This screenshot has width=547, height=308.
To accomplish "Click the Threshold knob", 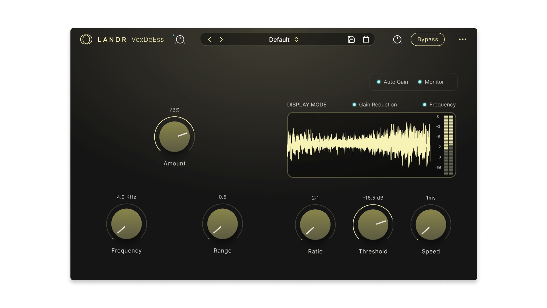I will (x=373, y=225).
